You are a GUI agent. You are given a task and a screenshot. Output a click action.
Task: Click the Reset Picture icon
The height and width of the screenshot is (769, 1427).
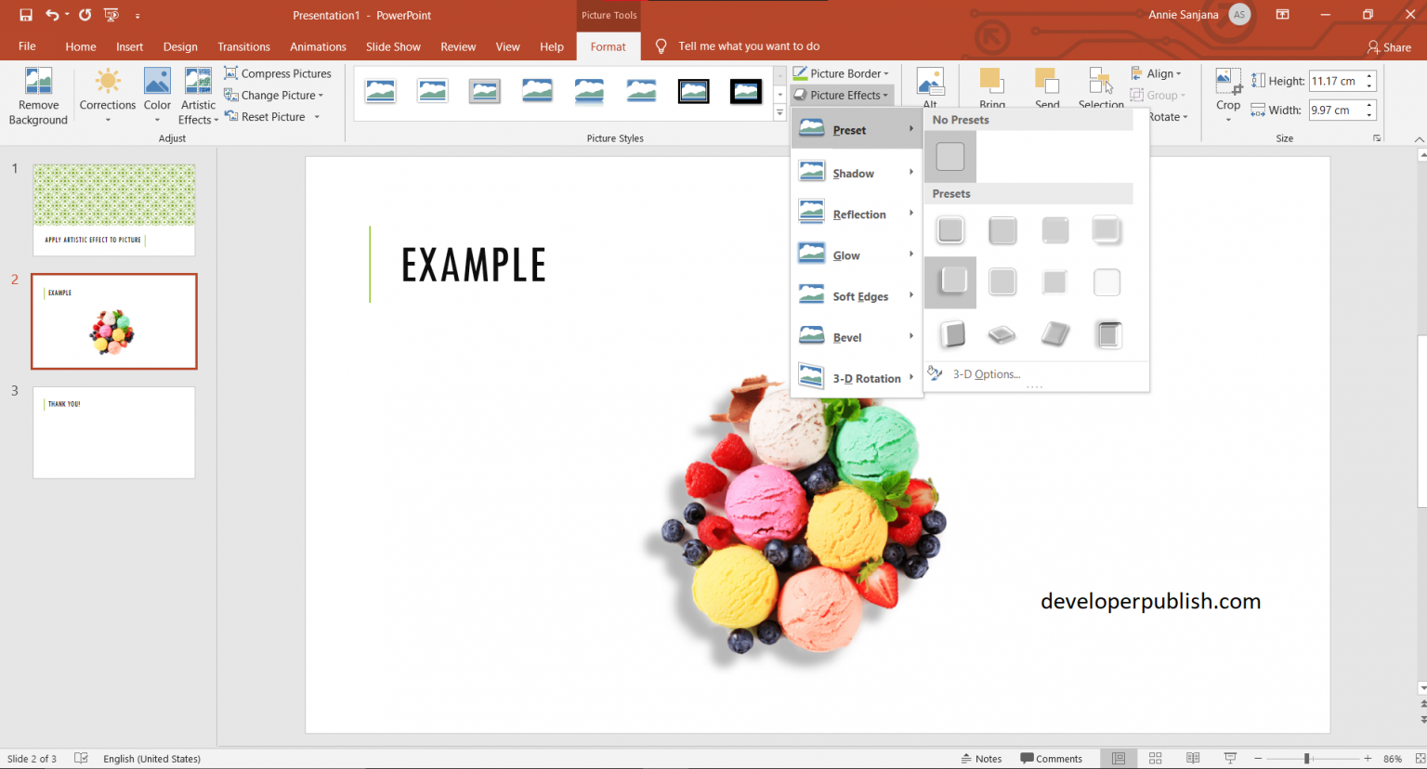pos(229,116)
